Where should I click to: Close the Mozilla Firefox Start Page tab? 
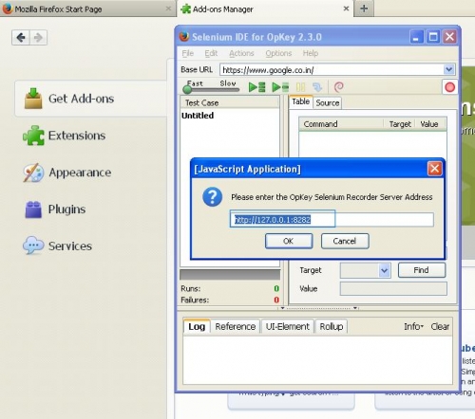click(x=168, y=9)
